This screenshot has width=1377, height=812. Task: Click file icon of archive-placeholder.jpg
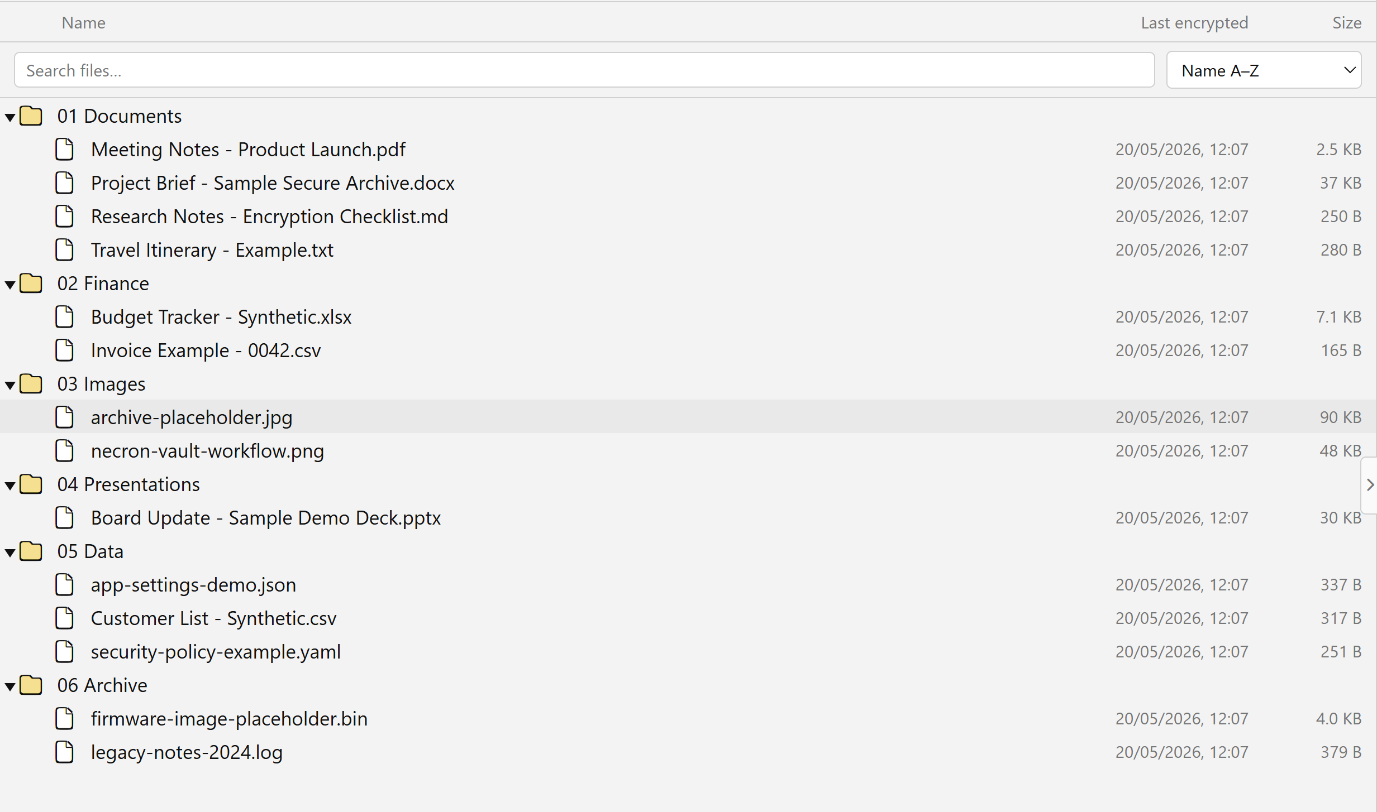tap(64, 417)
